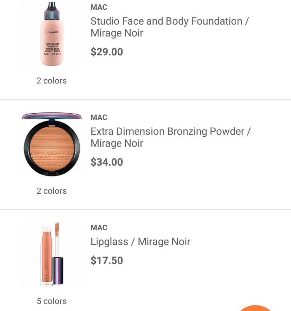View the 2 colors under the foundation
The height and width of the screenshot is (311, 291).
pyautogui.click(x=52, y=81)
